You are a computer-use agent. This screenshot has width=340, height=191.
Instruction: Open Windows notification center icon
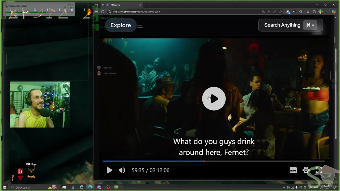tap(334, 188)
